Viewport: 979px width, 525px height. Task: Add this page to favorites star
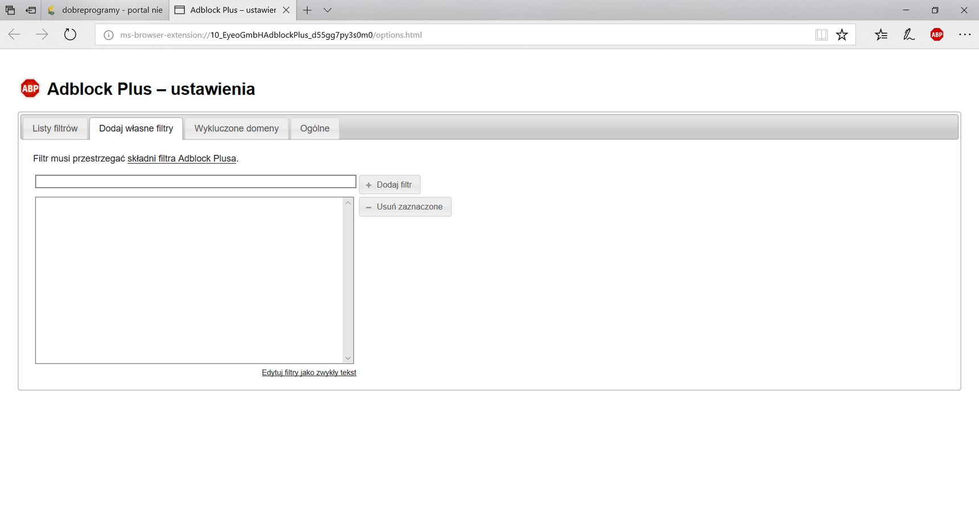click(x=842, y=35)
